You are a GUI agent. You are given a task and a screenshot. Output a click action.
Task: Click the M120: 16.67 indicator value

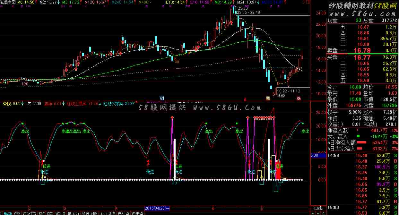click(x=95, y=2)
